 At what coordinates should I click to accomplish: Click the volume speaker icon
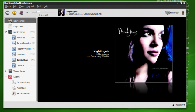click(x=183, y=13)
